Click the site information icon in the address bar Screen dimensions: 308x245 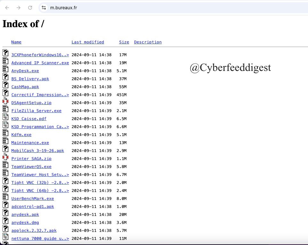(x=43, y=7)
